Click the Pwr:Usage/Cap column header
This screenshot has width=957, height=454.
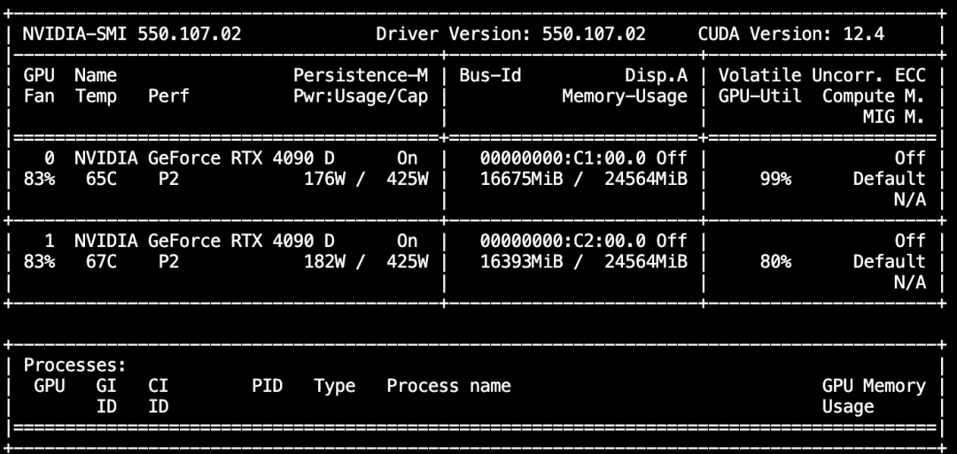point(361,96)
